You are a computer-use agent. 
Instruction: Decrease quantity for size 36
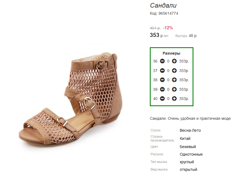[x=162, y=61]
